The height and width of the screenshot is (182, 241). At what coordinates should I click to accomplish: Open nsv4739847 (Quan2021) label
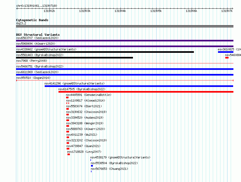(83, 146)
